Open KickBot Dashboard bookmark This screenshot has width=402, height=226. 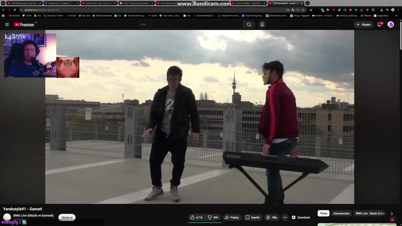[102, 15]
